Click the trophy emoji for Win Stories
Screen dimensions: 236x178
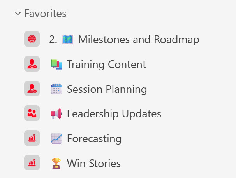click(x=56, y=163)
